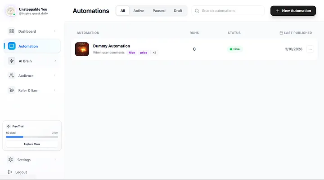Click the Dummy Automation thumbnail image

82,49
